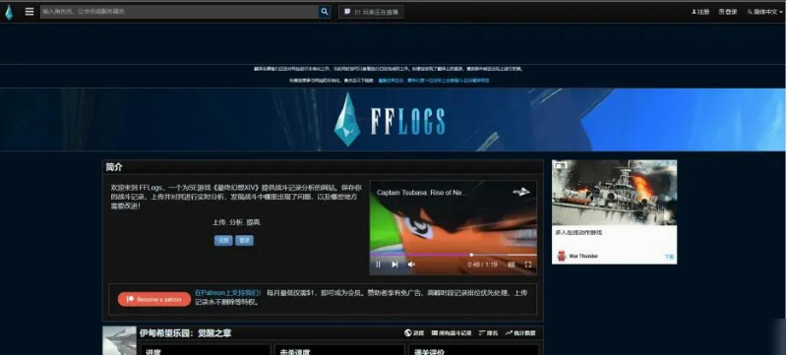Open the hamburger menu in top bar
This screenshot has height=355, width=788.
point(30,12)
